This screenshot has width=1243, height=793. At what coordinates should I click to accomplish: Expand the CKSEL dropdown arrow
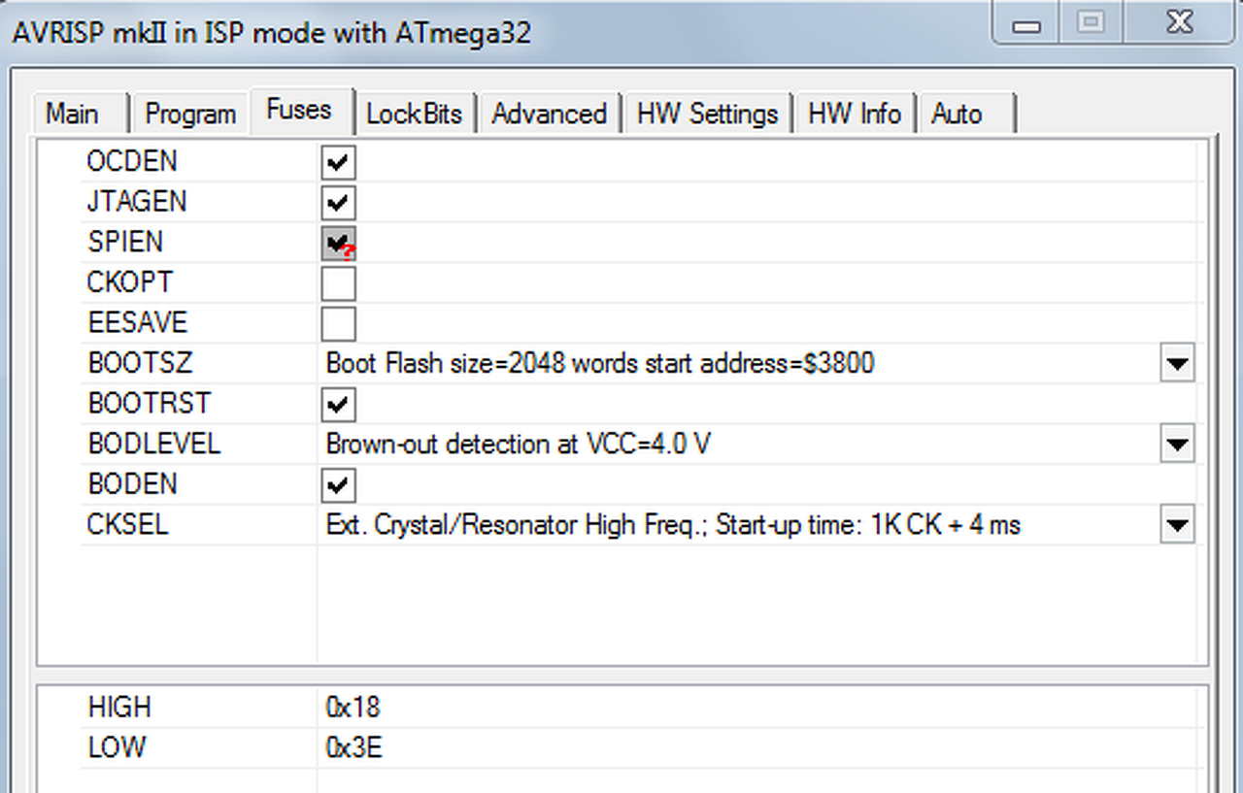click(x=1177, y=526)
